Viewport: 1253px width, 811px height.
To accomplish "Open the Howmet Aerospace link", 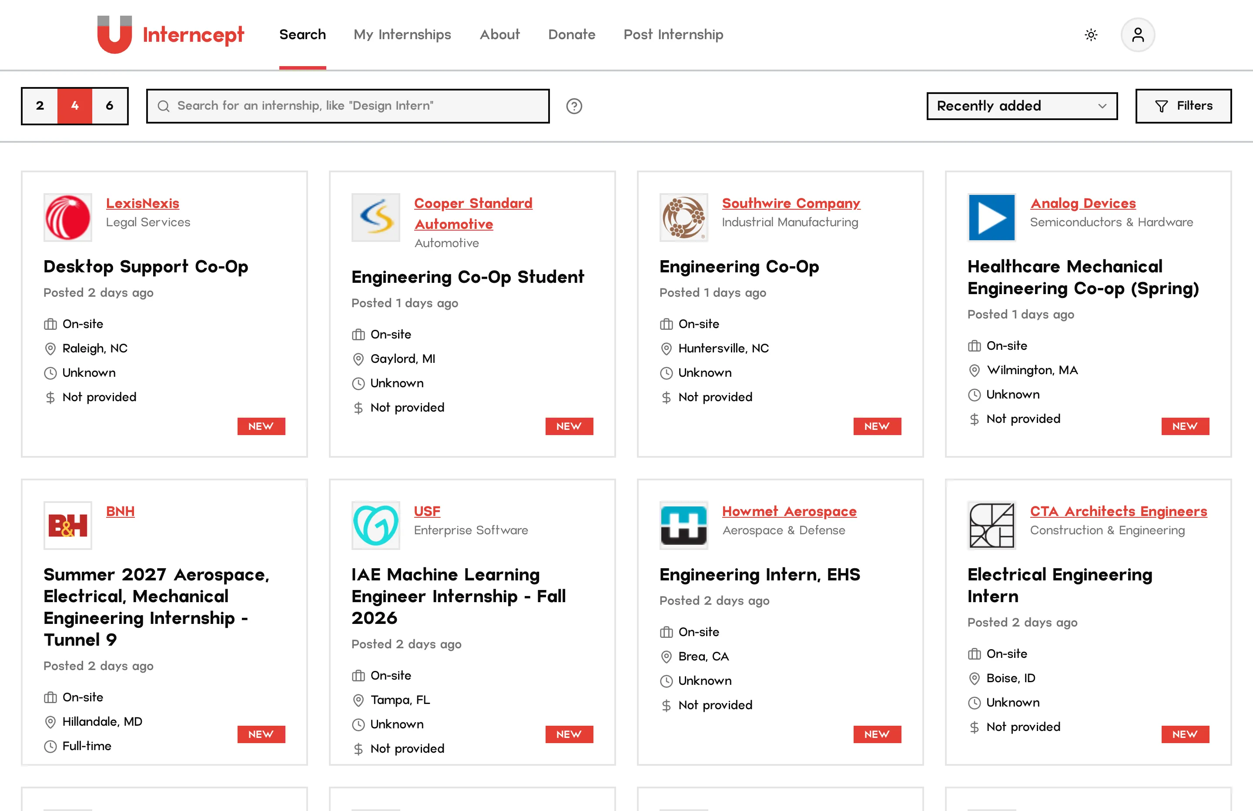I will tap(789, 511).
